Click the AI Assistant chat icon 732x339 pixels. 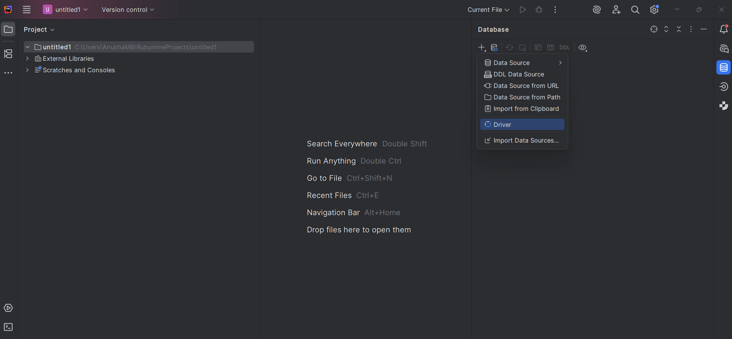coord(723,49)
